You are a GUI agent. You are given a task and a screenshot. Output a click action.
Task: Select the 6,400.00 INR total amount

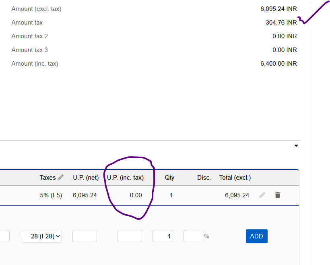(278, 64)
